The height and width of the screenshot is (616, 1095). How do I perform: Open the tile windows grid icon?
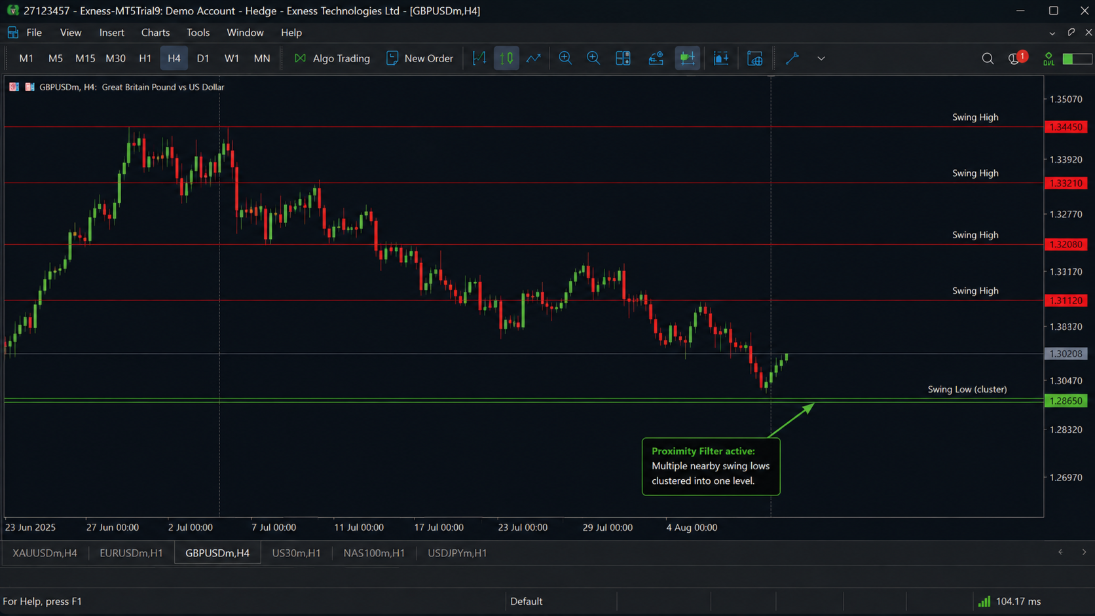(623, 58)
